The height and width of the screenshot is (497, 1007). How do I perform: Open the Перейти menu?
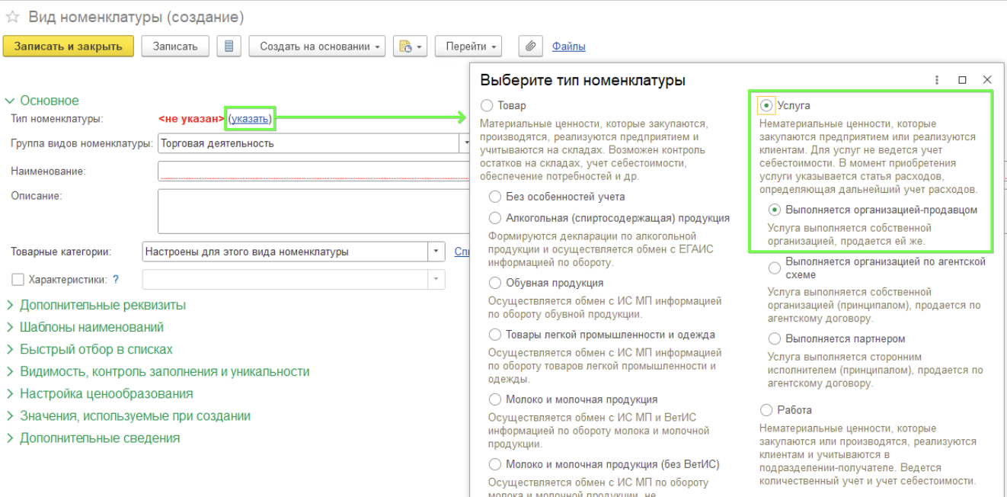pos(468,46)
